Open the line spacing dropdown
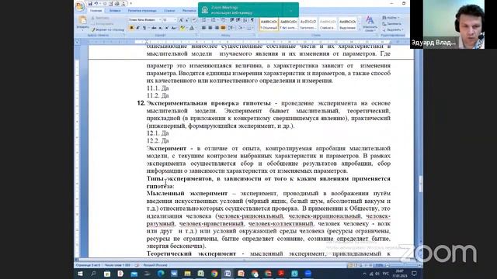Viewport: 497px width, 279px height. (231, 28)
